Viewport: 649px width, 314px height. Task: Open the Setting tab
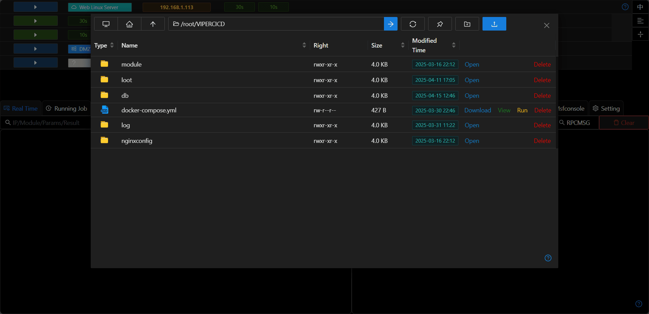(606, 109)
